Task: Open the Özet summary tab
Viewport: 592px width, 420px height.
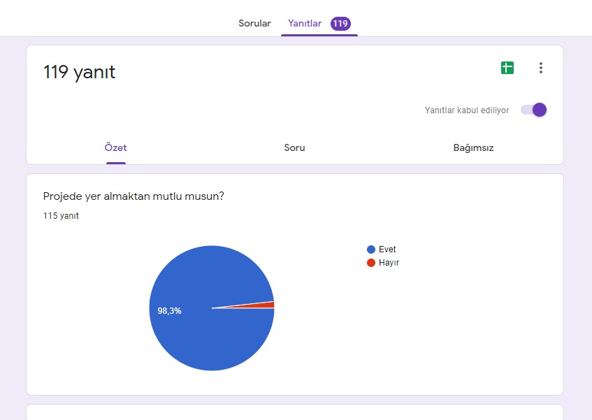Action: click(x=115, y=148)
